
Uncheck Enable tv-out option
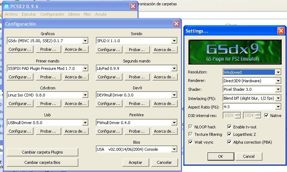click(229, 127)
